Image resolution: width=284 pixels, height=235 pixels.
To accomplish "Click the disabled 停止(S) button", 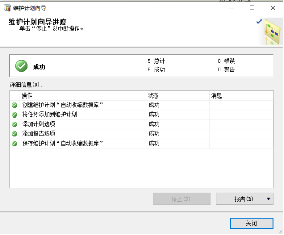I will pos(181,199).
